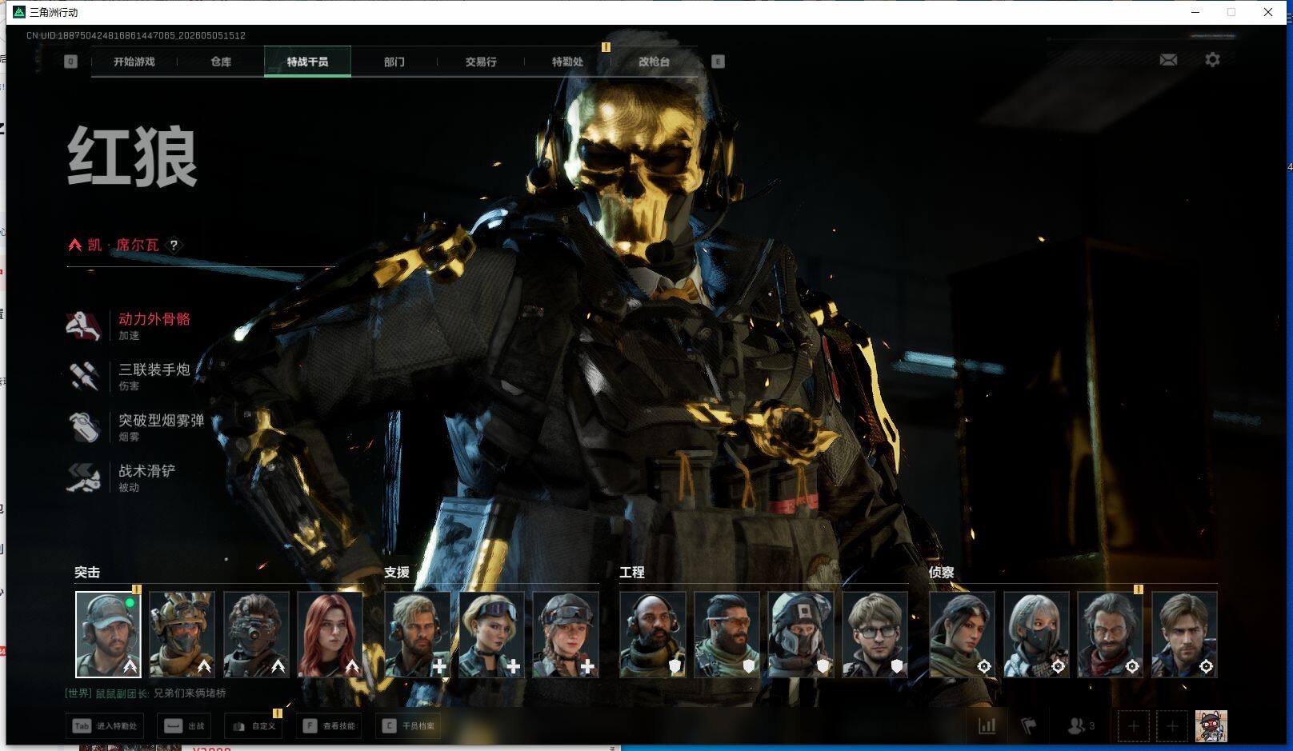This screenshot has width=1293, height=751.
Task: Select the 战术滑铲 passive skill icon
Action: (84, 478)
